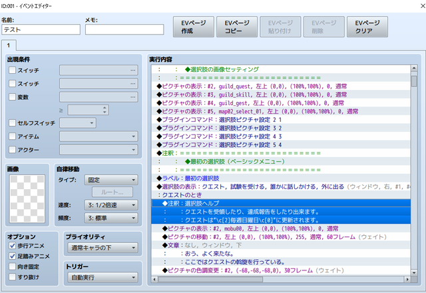The height and width of the screenshot is (293, 426).
Task: Click the event 画像 checkered preview box
Action: pyautogui.click(x=27, y=198)
